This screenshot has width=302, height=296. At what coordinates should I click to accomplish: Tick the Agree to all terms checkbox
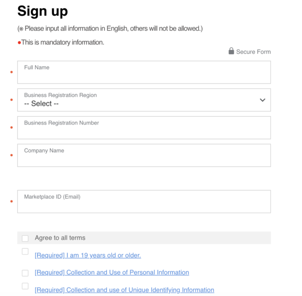(25, 238)
